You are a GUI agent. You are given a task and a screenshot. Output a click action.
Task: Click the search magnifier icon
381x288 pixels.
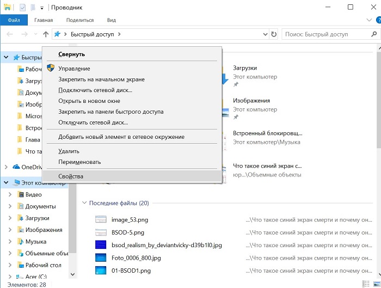pyautogui.click(x=374, y=34)
